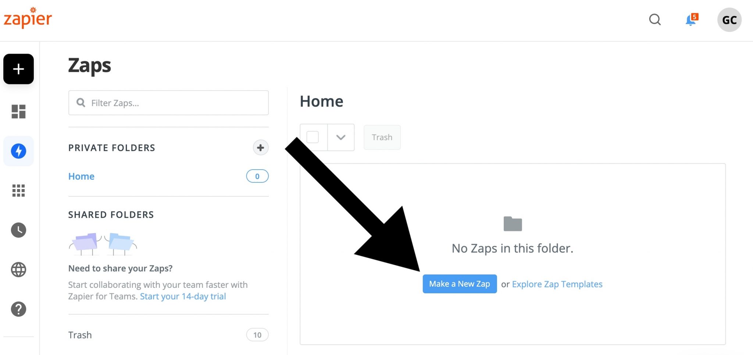Viewport: 753px width, 355px height.
Task: Open the bulk actions dropdown chevron
Action: 340,137
